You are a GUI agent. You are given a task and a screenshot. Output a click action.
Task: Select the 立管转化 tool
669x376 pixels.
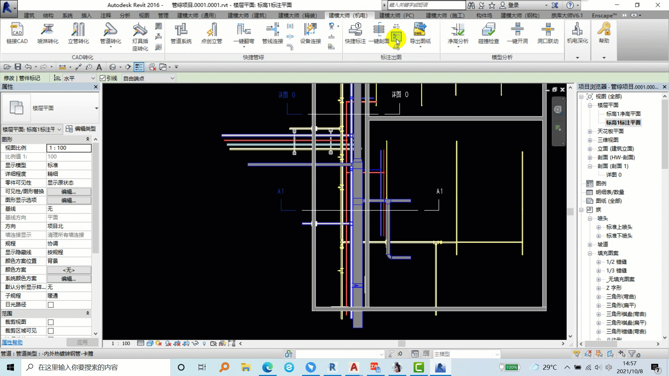[78, 34]
